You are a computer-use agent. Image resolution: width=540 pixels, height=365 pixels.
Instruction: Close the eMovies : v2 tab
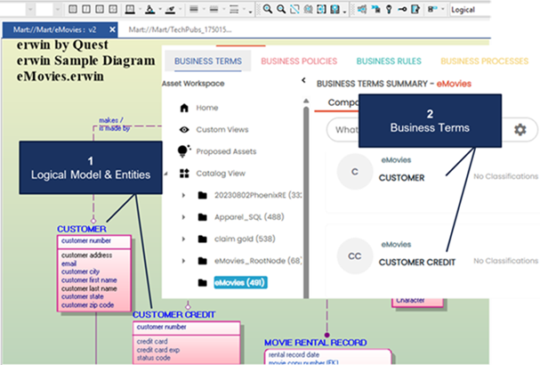[112, 29]
